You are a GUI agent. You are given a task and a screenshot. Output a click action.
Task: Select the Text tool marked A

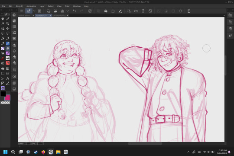(x=8, y=78)
